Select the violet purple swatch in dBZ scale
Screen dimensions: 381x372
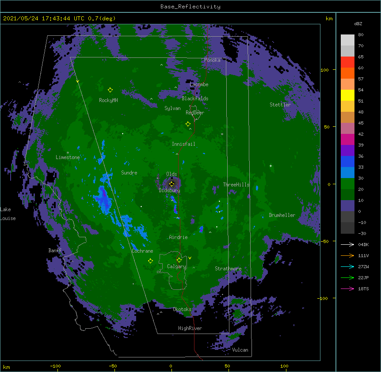tap(347, 151)
